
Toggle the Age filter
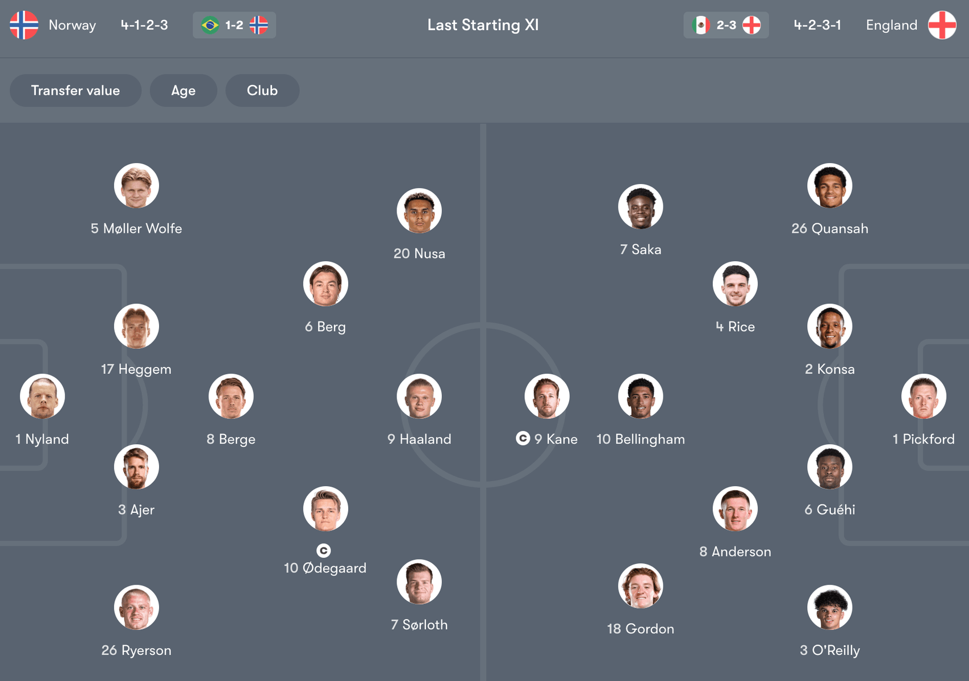tap(183, 90)
